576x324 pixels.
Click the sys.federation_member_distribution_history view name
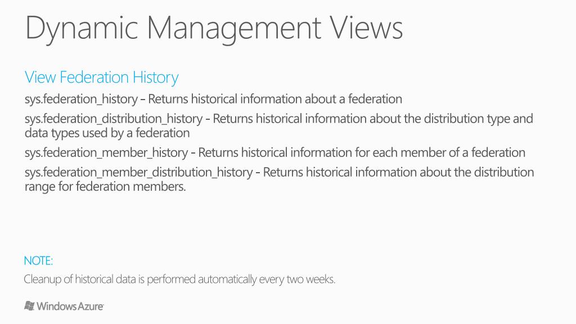click(138, 172)
